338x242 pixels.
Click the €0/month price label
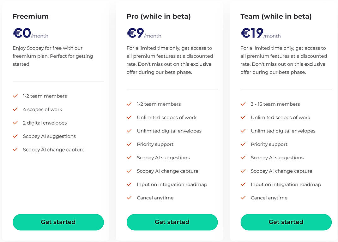[30, 33]
